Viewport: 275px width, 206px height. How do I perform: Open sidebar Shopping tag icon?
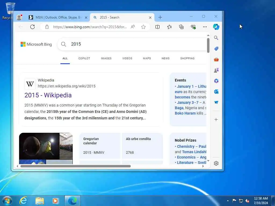coord(216,49)
